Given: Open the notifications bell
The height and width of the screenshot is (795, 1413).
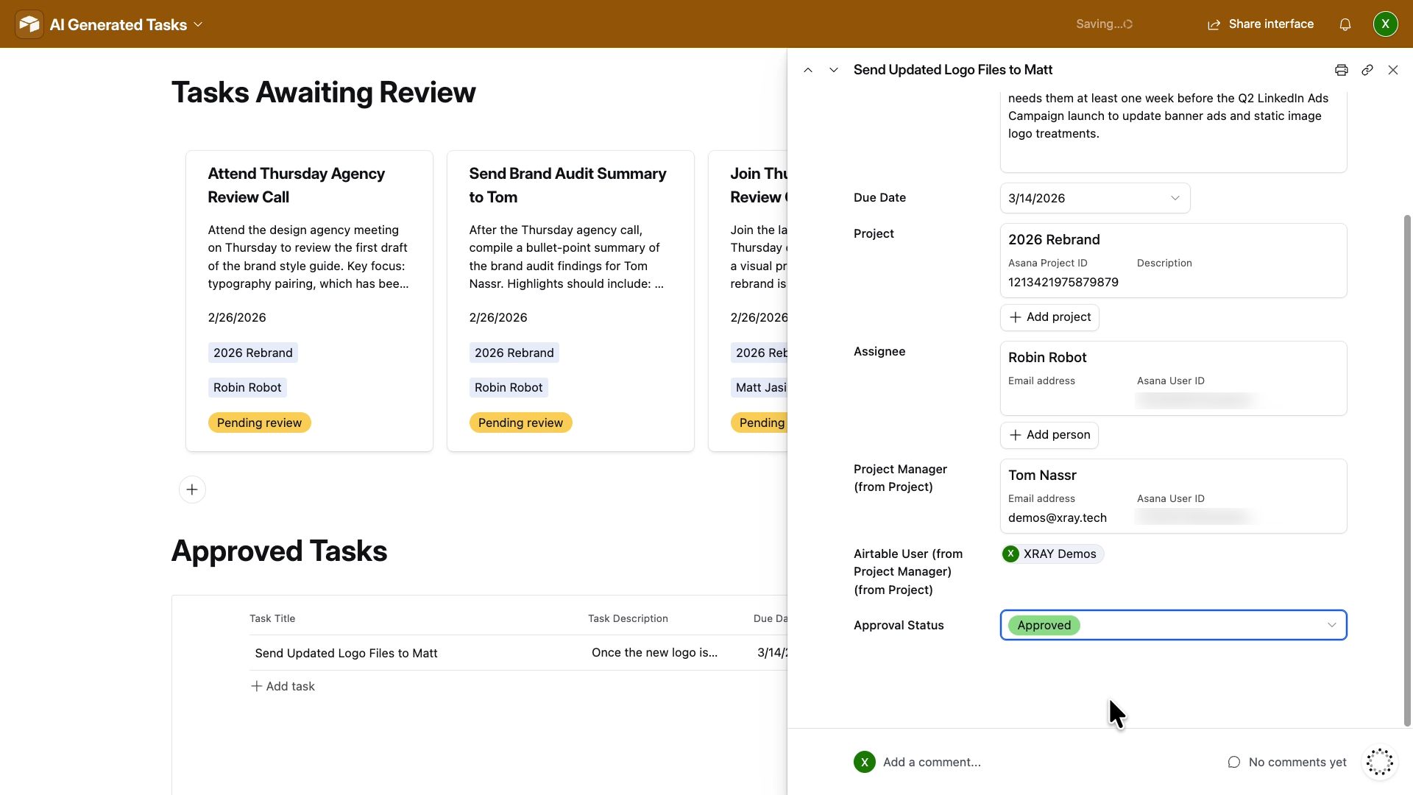Looking at the screenshot, I should [x=1345, y=24].
